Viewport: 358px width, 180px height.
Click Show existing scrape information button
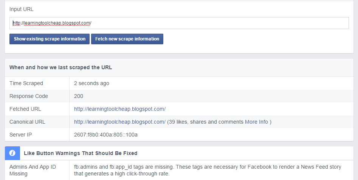(50, 39)
